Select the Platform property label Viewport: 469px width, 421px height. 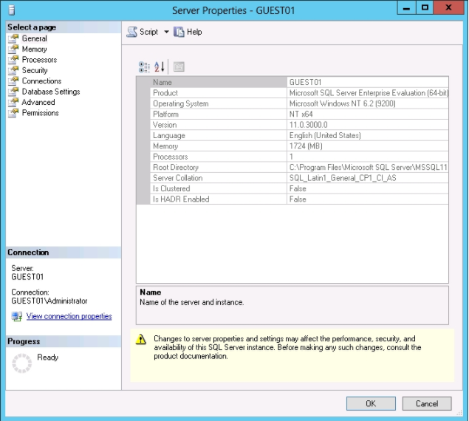click(x=165, y=114)
